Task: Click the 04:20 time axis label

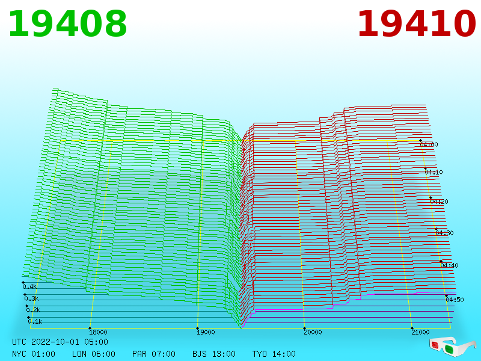Action: pos(440,202)
